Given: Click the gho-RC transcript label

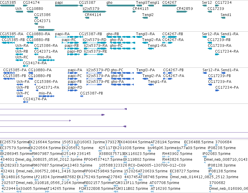Looking at the screenshot, I should [116, 46].
